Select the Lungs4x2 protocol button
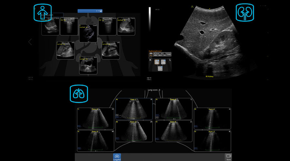This screenshot has height=161, width=290. tap(117, 156)
